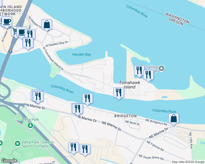Image resolution: width=205 pixels, height=164 pixels.
Task: Select the coffee cup marker by N Center Ave
Action: 7,22
